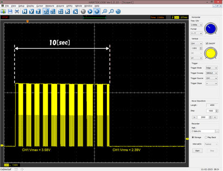The height and width of the screenshot is (171, 223).
Task: Click the pause icon in toolbar
Action: pos(97,12)
